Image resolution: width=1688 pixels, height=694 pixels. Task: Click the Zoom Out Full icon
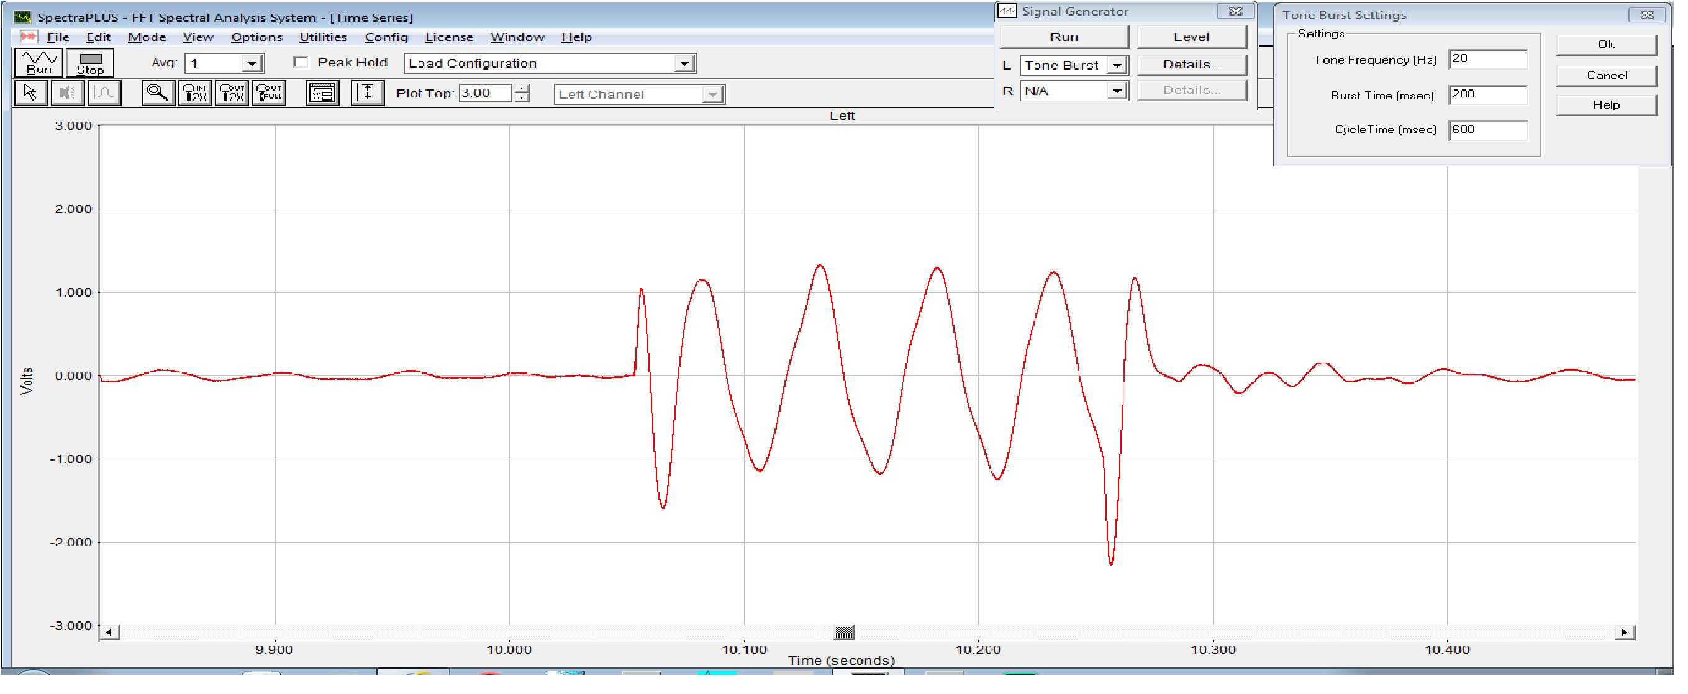[270, 94]
